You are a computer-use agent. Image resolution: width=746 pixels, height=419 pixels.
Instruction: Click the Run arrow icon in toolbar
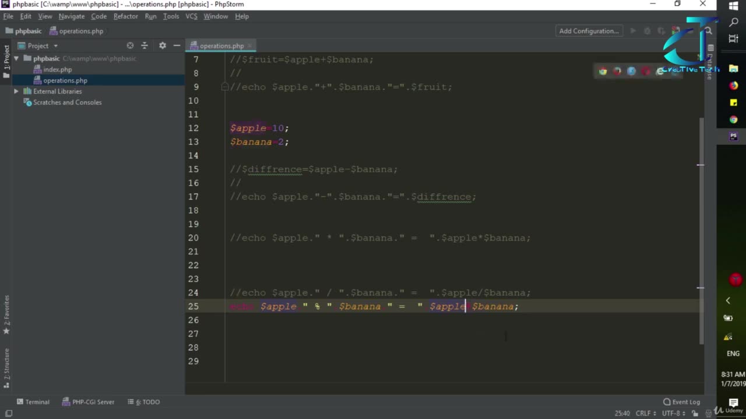(633, 31)
